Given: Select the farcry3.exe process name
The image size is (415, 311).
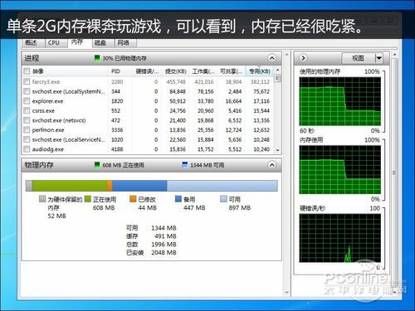Looking at the screenshot, I should 46,82.
